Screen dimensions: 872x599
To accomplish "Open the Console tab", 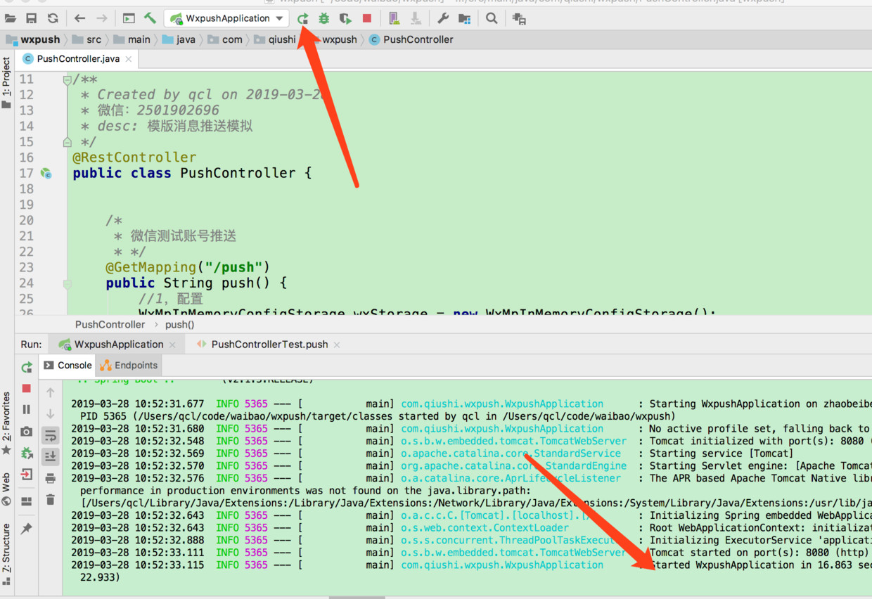I will pos(68,365).
